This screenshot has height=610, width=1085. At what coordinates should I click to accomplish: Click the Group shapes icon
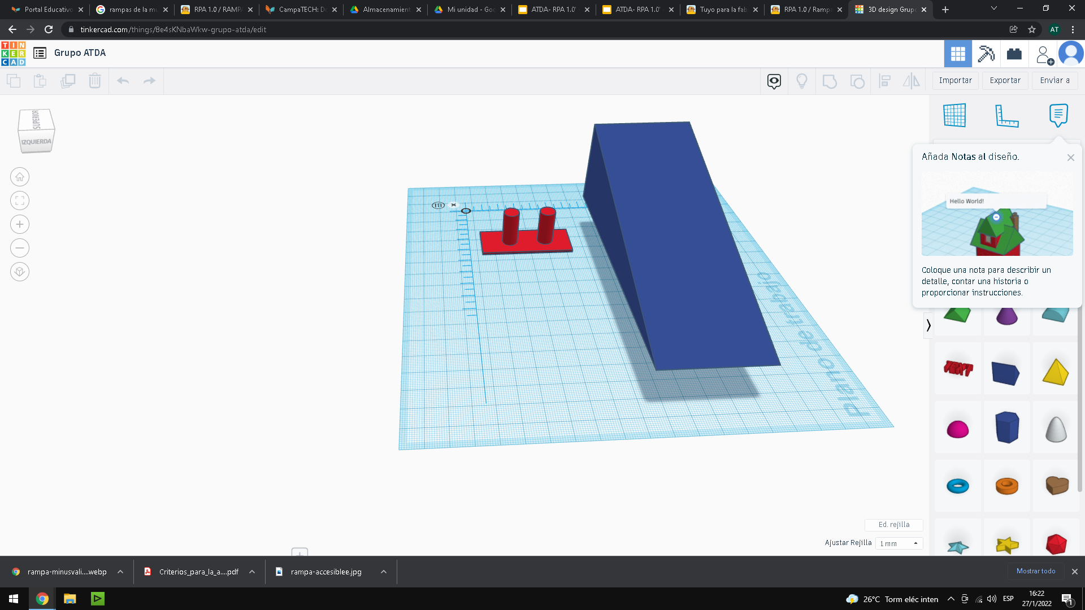830,81
